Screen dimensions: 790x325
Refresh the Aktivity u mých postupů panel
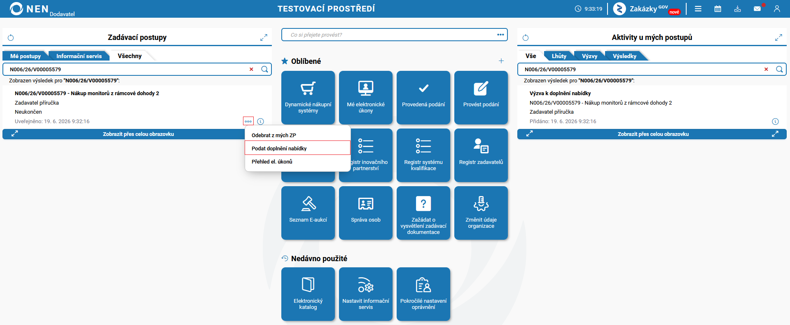click(x=526, y=38)
